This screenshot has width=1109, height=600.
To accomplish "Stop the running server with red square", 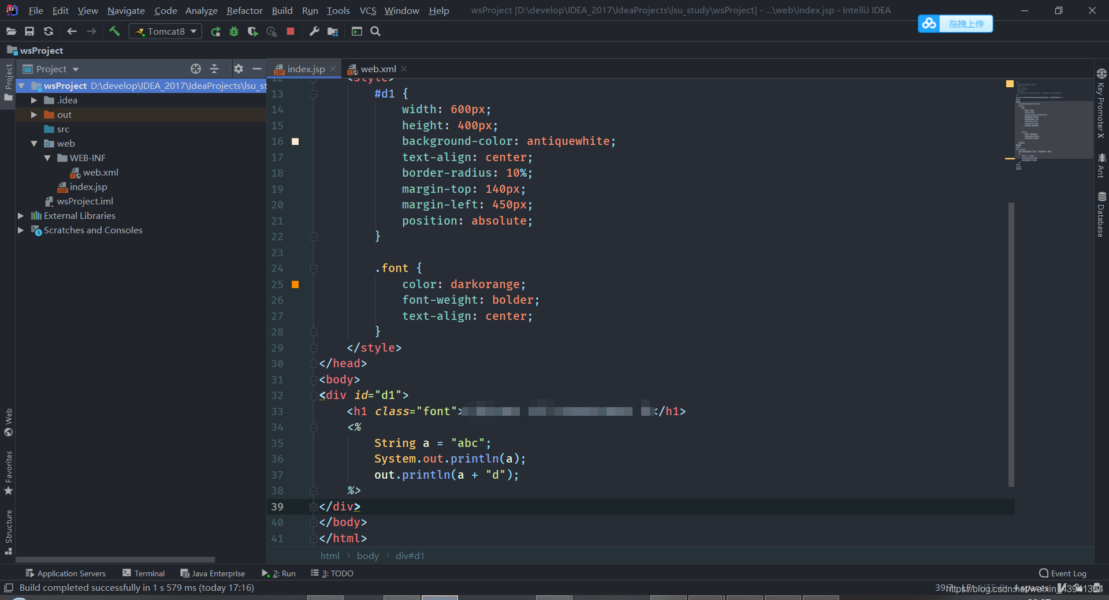I will (x=291, y=31).
